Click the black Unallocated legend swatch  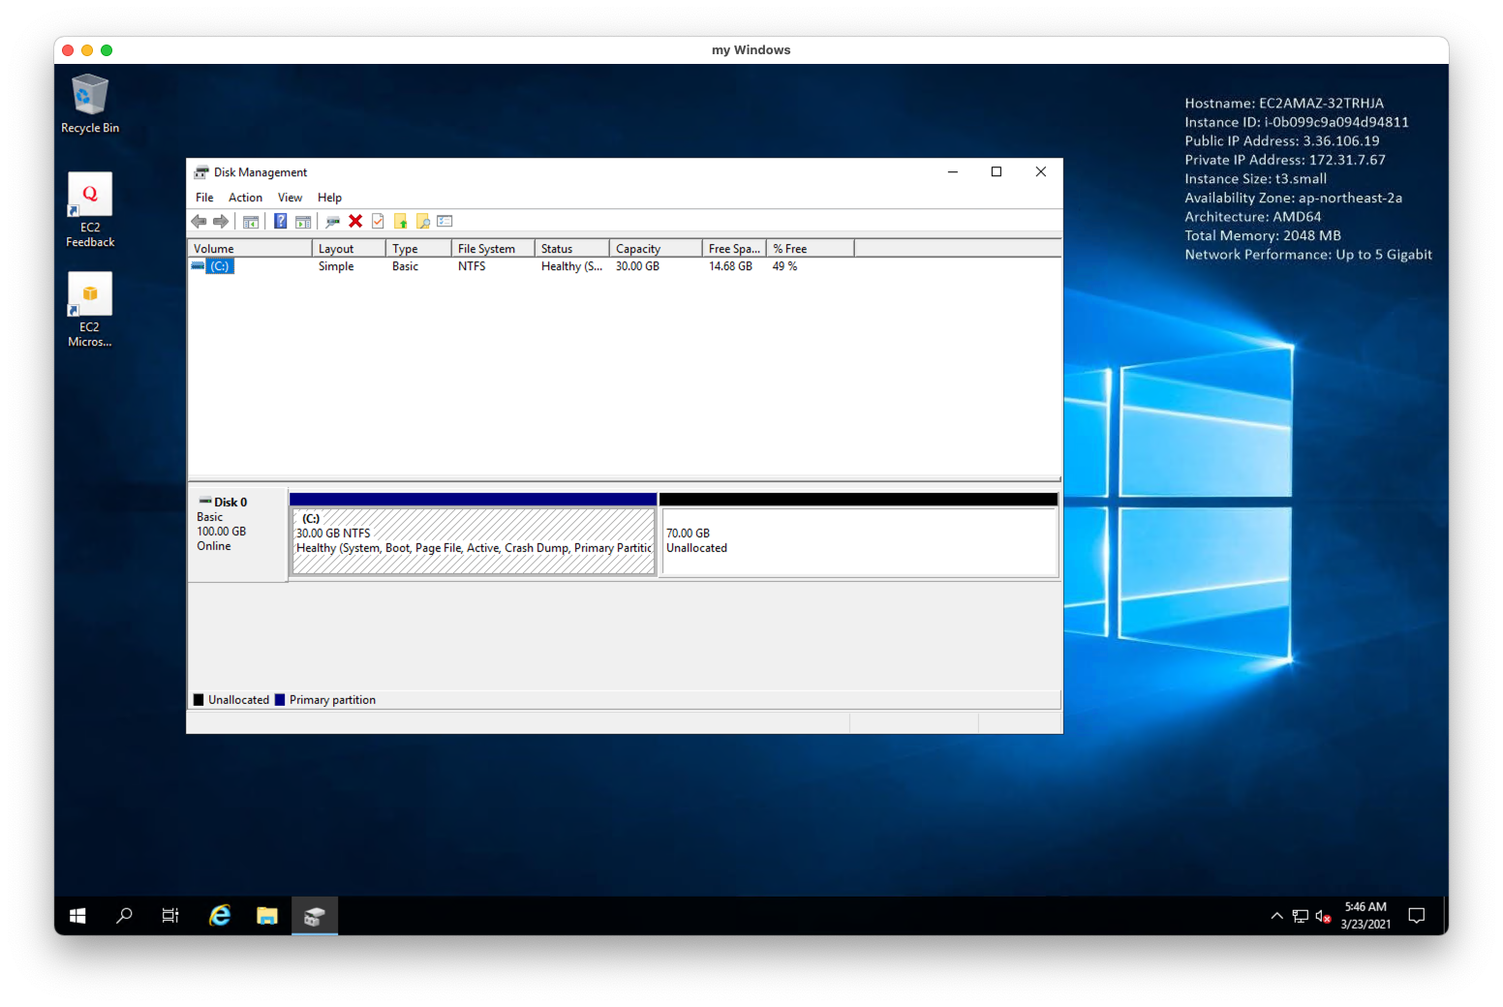[x=199, y=700]
